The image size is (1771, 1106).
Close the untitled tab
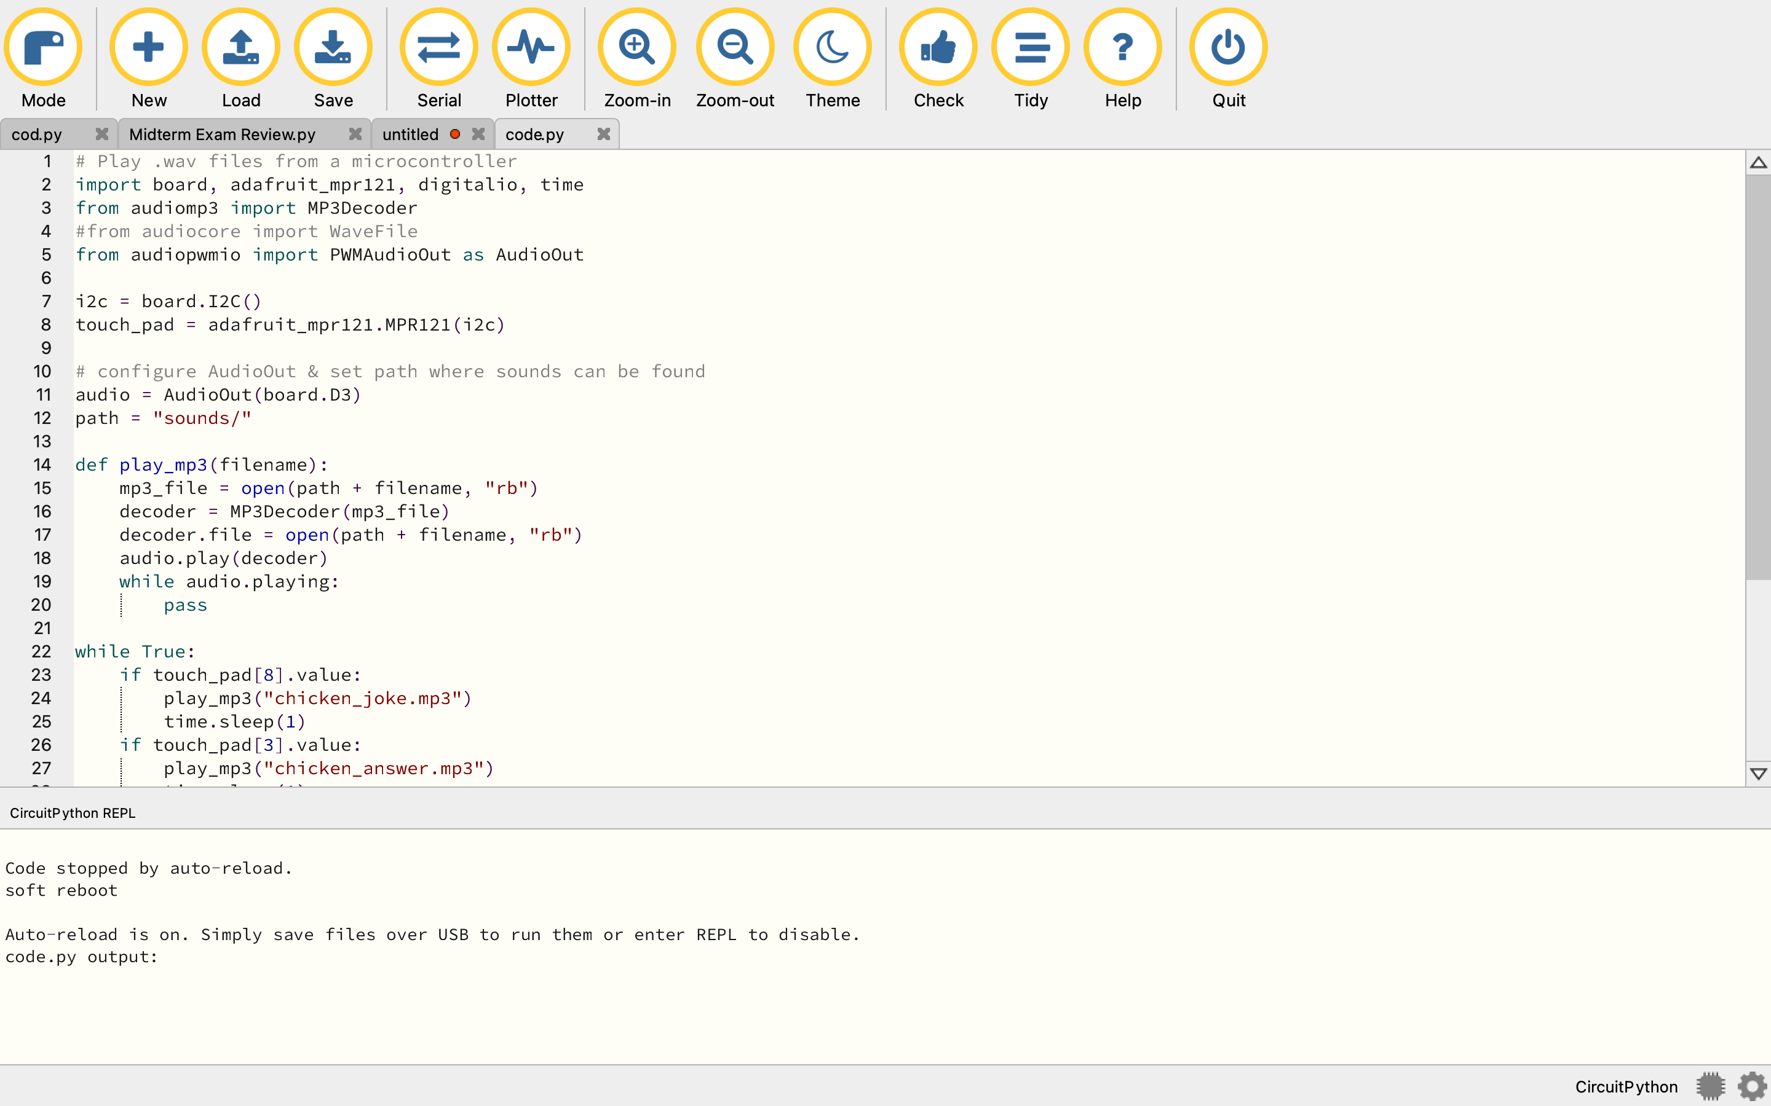[x=478, y=134]
